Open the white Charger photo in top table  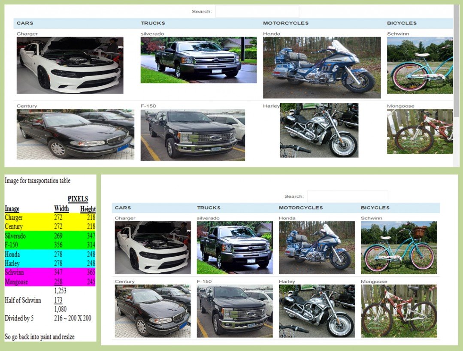(x=70, y=65)
